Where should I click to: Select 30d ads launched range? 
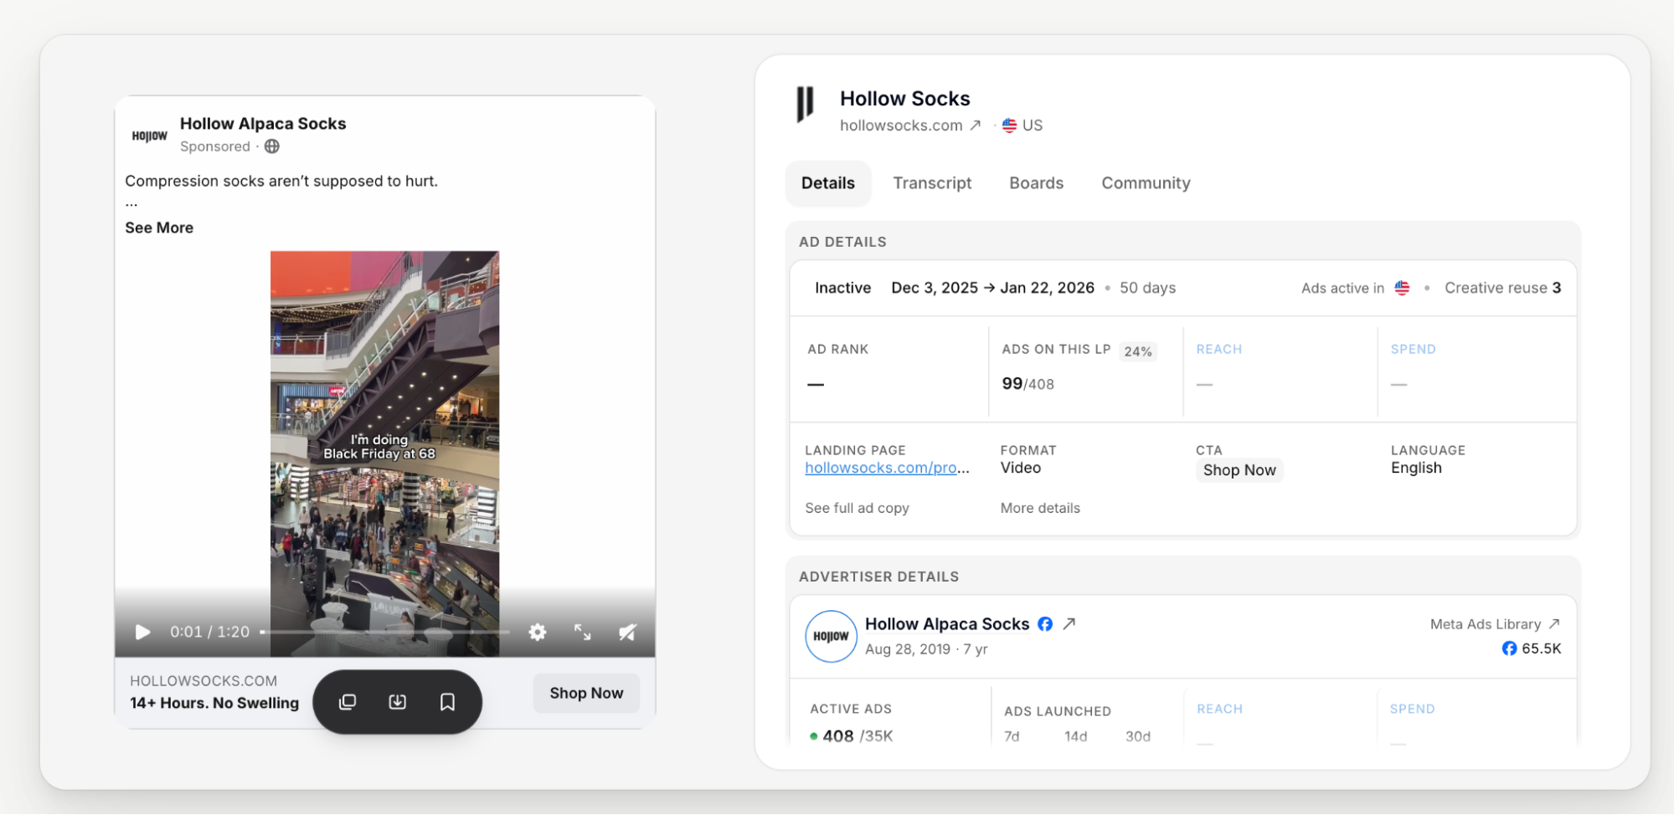coord(1137,736)
